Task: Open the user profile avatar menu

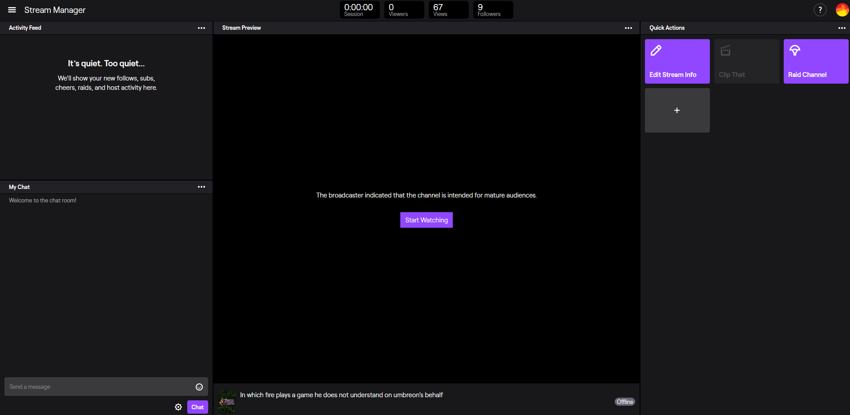Action: [842, 10]
